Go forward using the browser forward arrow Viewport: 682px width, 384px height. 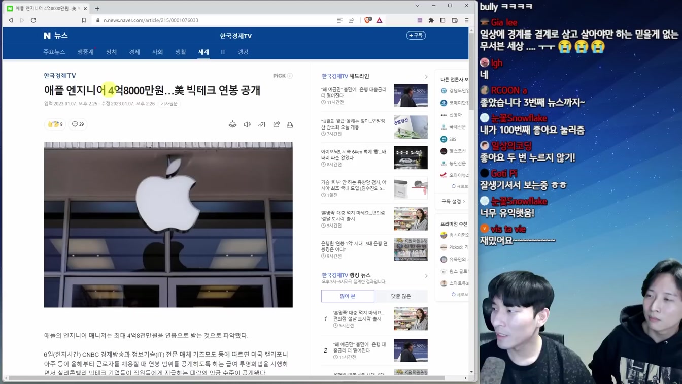[x=22, y=20]
